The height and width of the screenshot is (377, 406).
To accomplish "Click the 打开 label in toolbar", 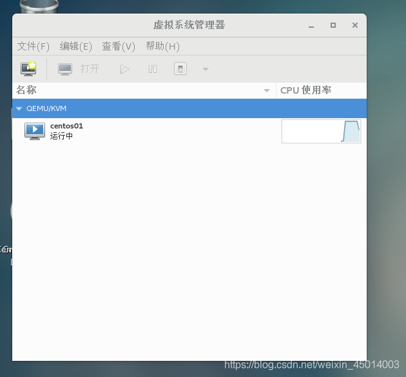I will pyautogui.click(x=90, y=69).
